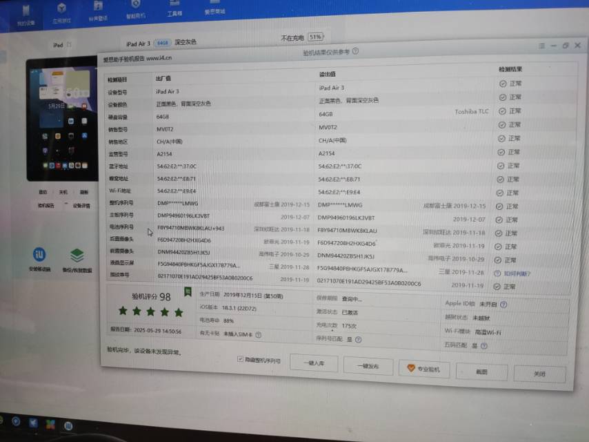The image size is (589, 442).
Task: Click the green bookmark badge near score 98
Action: 188,291
